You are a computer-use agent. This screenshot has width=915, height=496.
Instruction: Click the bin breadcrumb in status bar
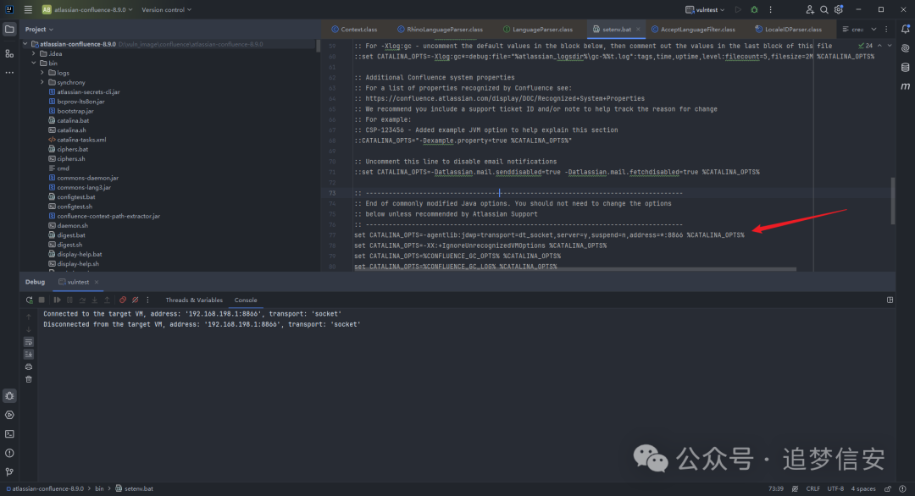point(99,488)
